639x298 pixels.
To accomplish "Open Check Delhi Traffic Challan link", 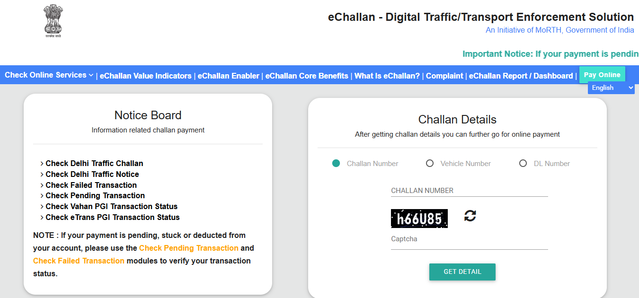I will pyautogui.click(x=94, y=163).
